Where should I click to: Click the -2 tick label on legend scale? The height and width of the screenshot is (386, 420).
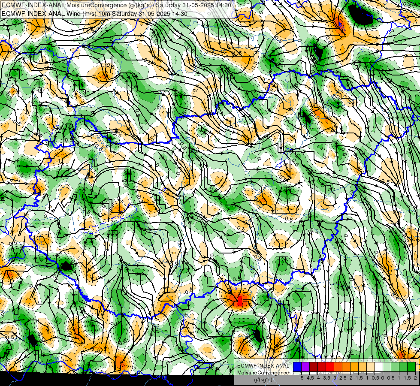coord(350,378)
